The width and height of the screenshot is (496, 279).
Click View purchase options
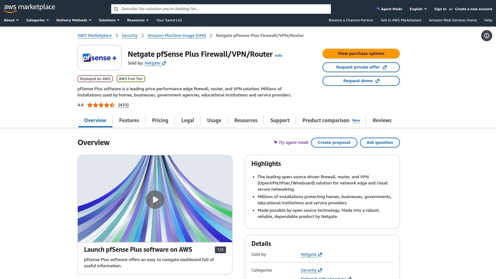[x=361, y=53]
